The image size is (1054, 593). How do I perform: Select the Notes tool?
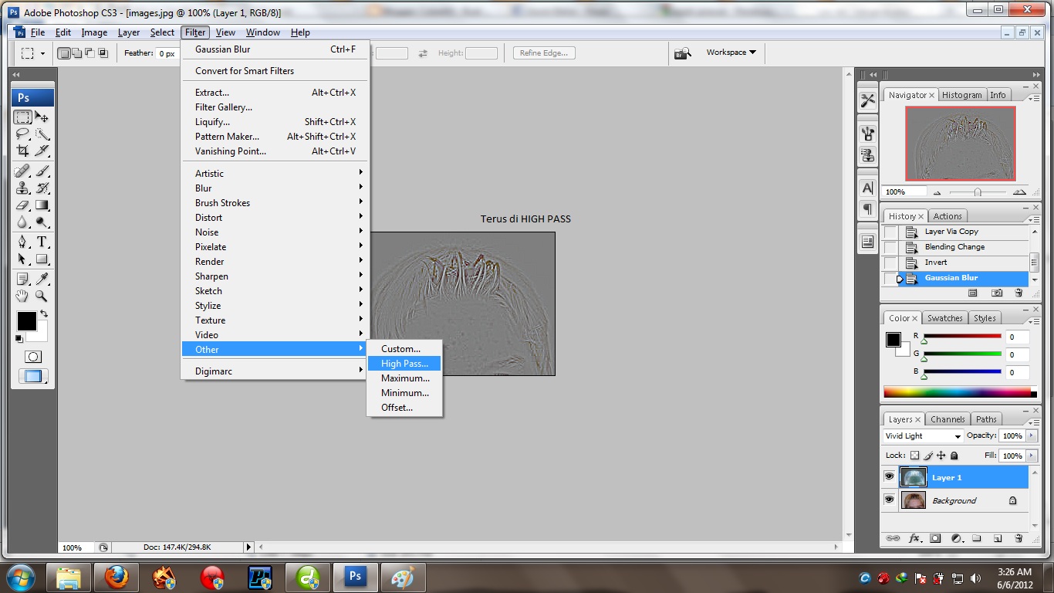click(23, 279)
